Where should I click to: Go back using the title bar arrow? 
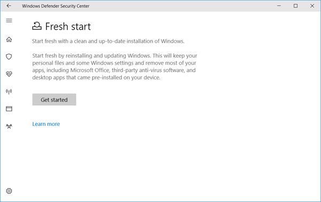tap(9, 6)
